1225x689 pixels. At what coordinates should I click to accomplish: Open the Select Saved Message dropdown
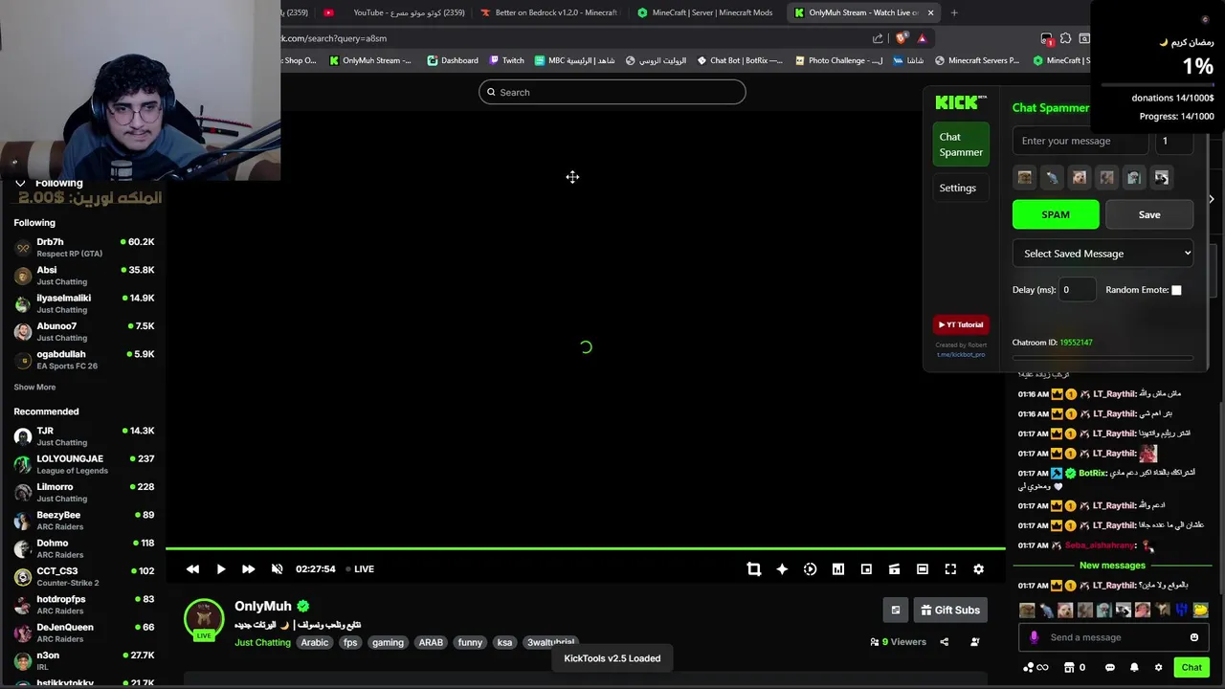1102,254
